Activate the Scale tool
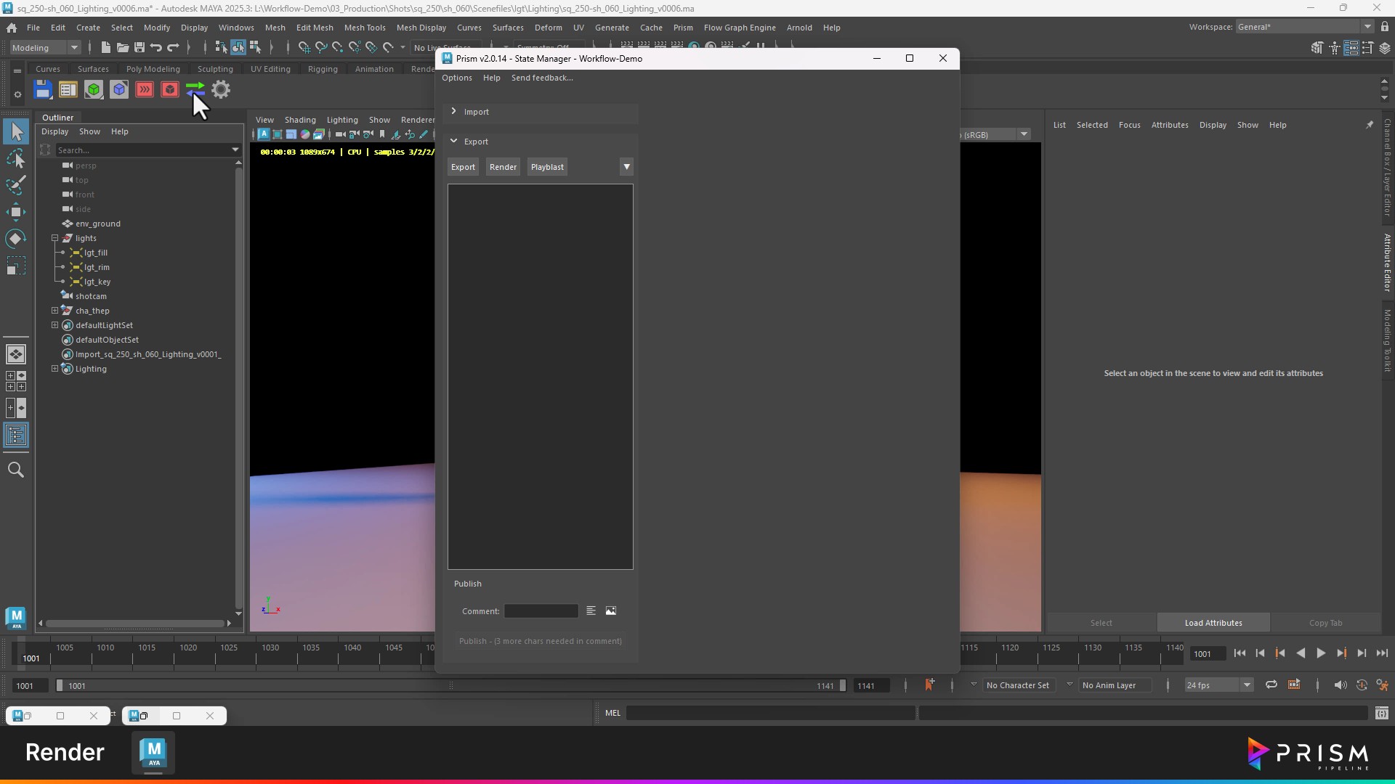This screenshot has height=784, width=1395. pyautogui.click(x=16, y=266)
